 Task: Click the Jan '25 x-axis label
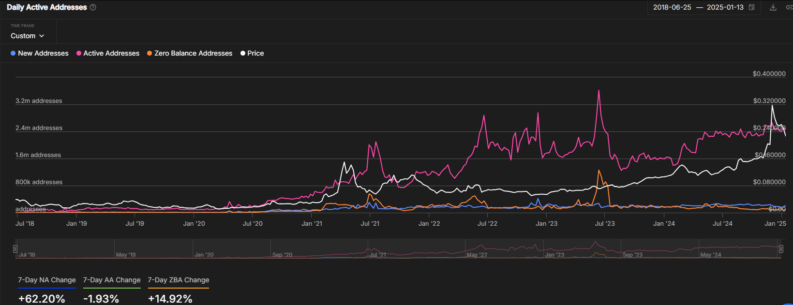775,224
